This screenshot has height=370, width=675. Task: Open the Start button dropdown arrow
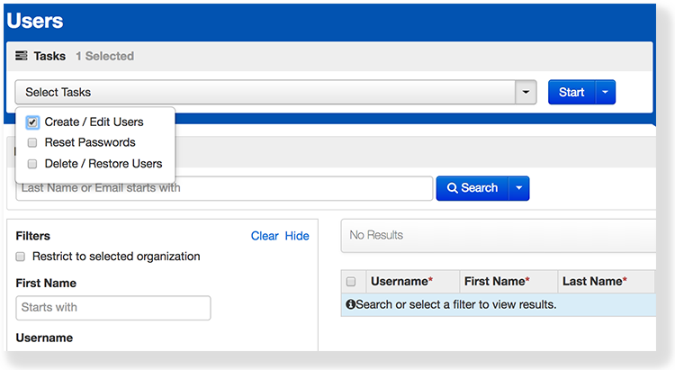pyautogui.click(x=606, y=92)
